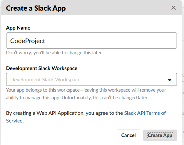Click the Create App button
Viewport: 184px width, 145px height.
(160, 135)
